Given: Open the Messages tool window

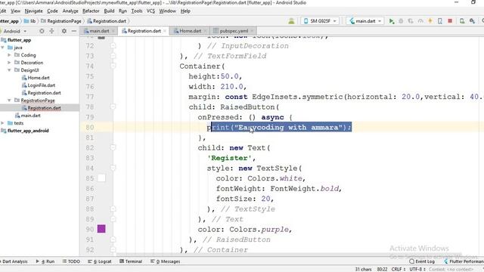Looking at the screenshot, I should click(x=166, y=261).
